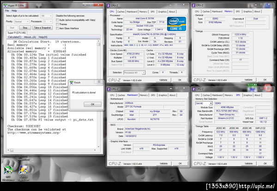Click the Xtreem-LV-2133 part number field
This screenshot has height=191, width=277.
click(x=227, y=118)
